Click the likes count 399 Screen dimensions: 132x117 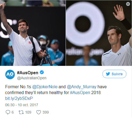click(46, 112)
